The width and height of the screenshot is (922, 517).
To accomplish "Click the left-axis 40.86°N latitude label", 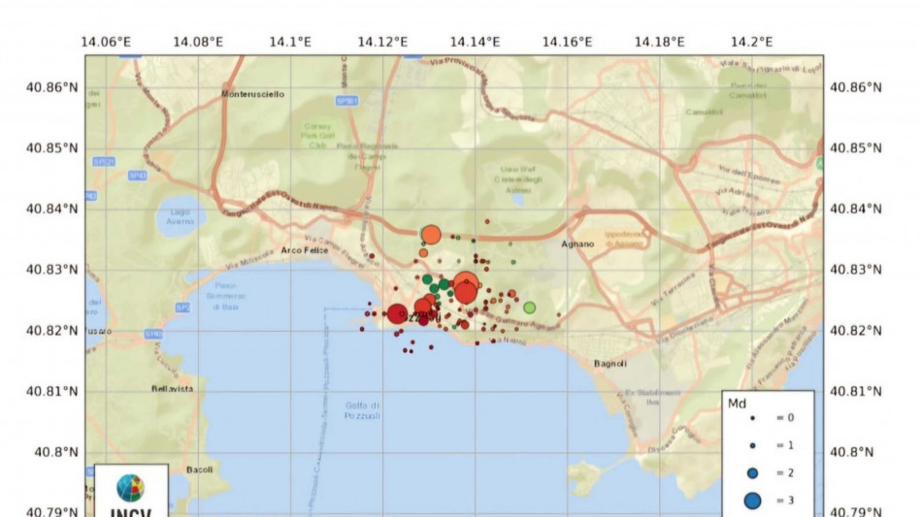I will click(51, 87).
